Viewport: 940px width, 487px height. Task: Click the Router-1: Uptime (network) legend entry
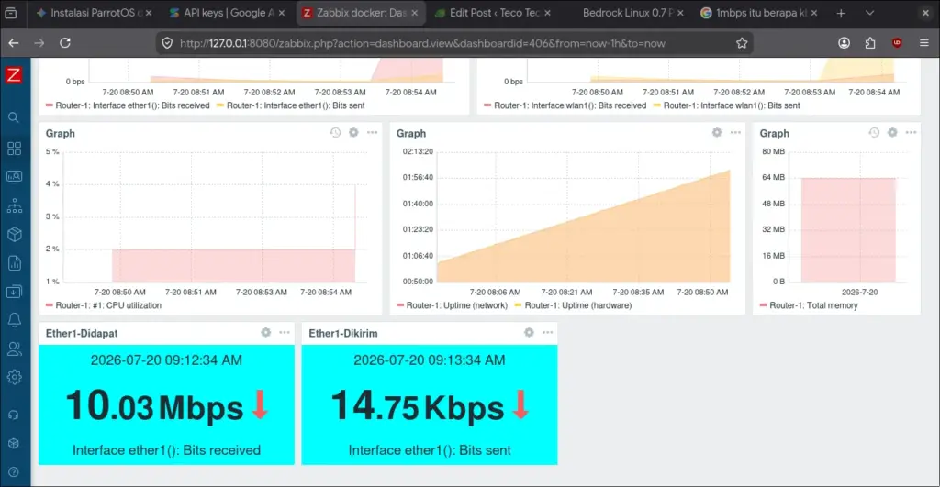click(452, 305)
